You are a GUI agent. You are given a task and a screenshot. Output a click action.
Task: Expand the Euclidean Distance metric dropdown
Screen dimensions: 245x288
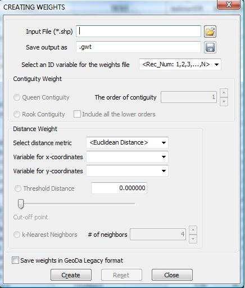tap(128, 143)
